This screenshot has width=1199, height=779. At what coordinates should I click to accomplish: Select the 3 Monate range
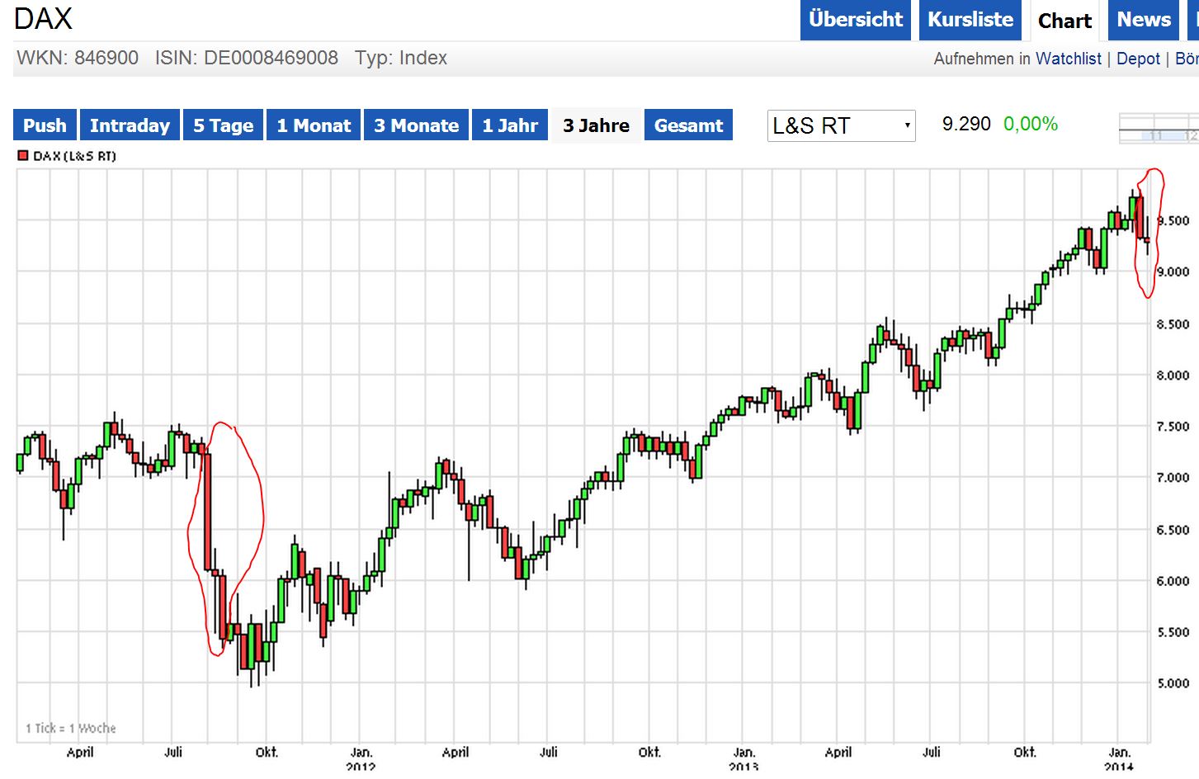point(416,125)
